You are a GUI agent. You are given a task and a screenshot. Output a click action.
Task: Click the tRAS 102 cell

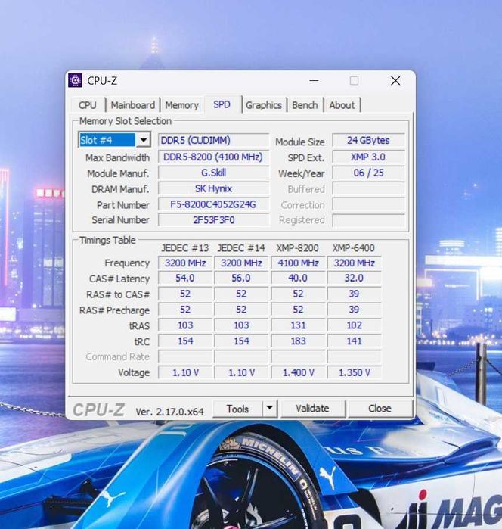tap(354, 325)
